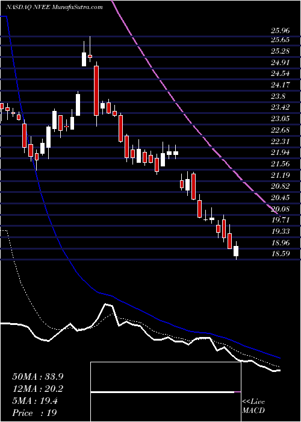
Task: Click the 18.59 price label
Action: coord(280,254)
